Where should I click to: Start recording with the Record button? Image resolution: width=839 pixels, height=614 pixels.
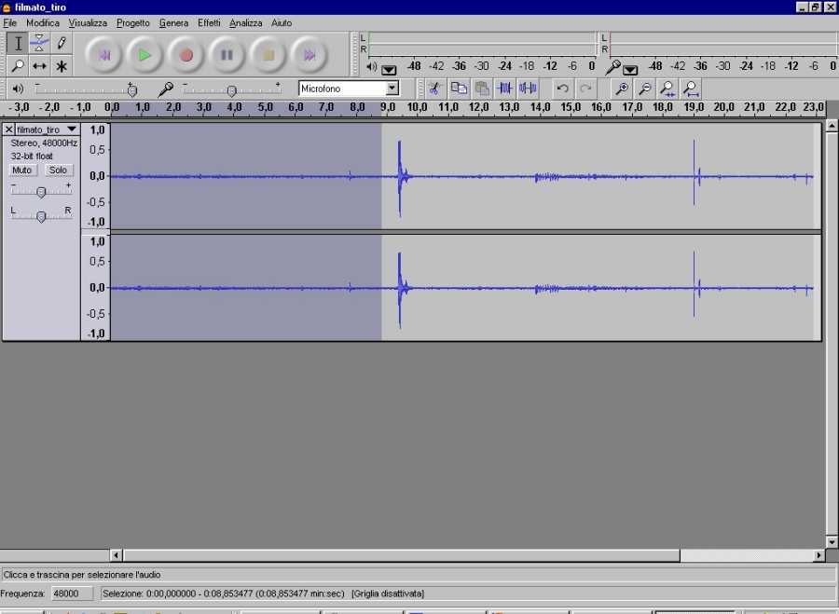pos(186,55)
